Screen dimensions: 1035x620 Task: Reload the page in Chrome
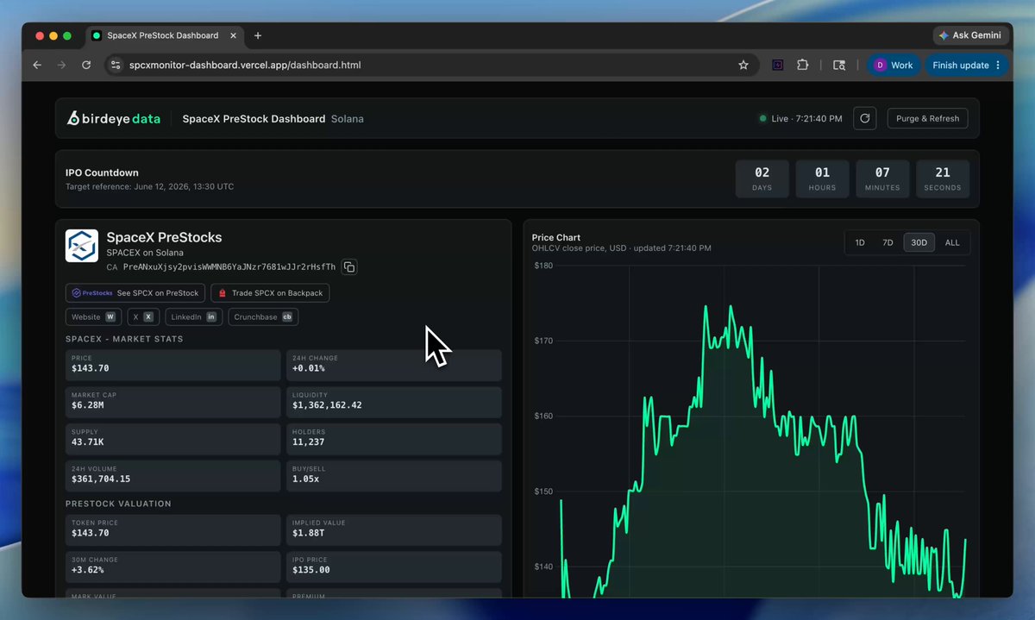pyautogui.click(x=86, y=65)
